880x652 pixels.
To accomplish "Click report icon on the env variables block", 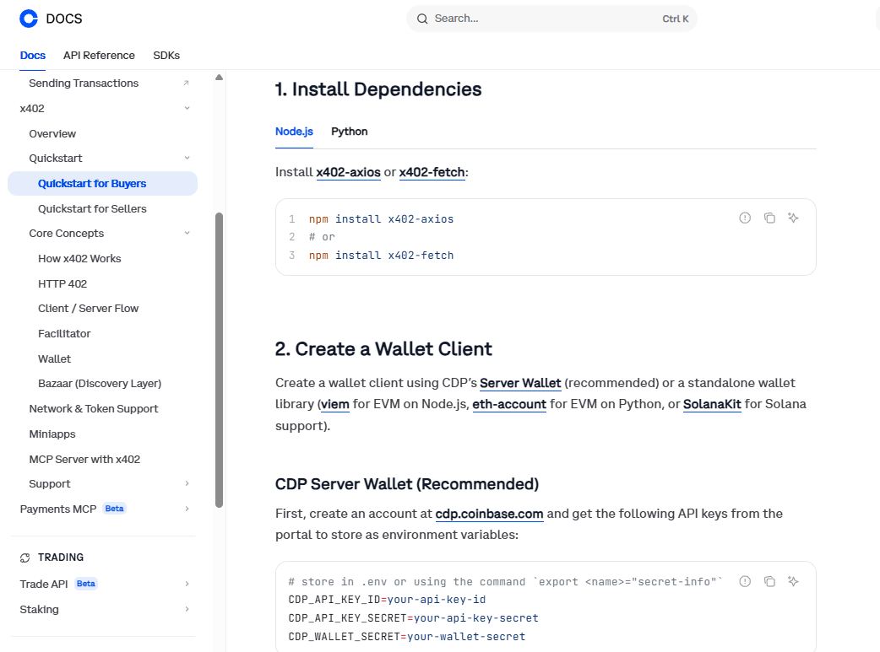I will click(745, 581).
